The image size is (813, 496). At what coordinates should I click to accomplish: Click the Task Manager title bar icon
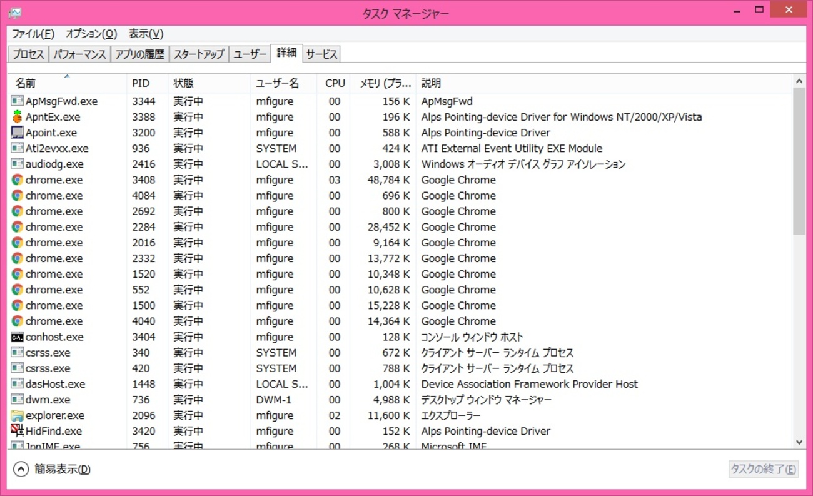(15, 13)
